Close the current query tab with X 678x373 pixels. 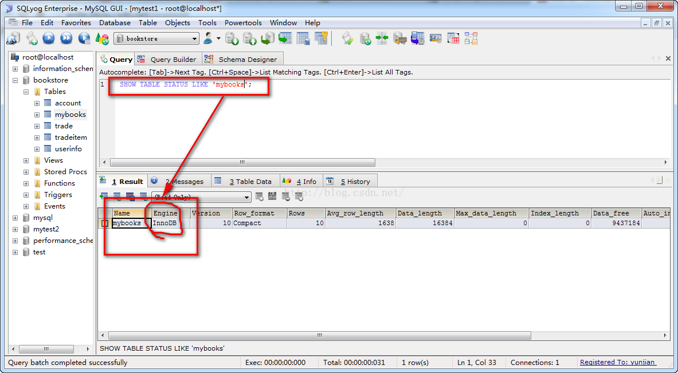668,58
